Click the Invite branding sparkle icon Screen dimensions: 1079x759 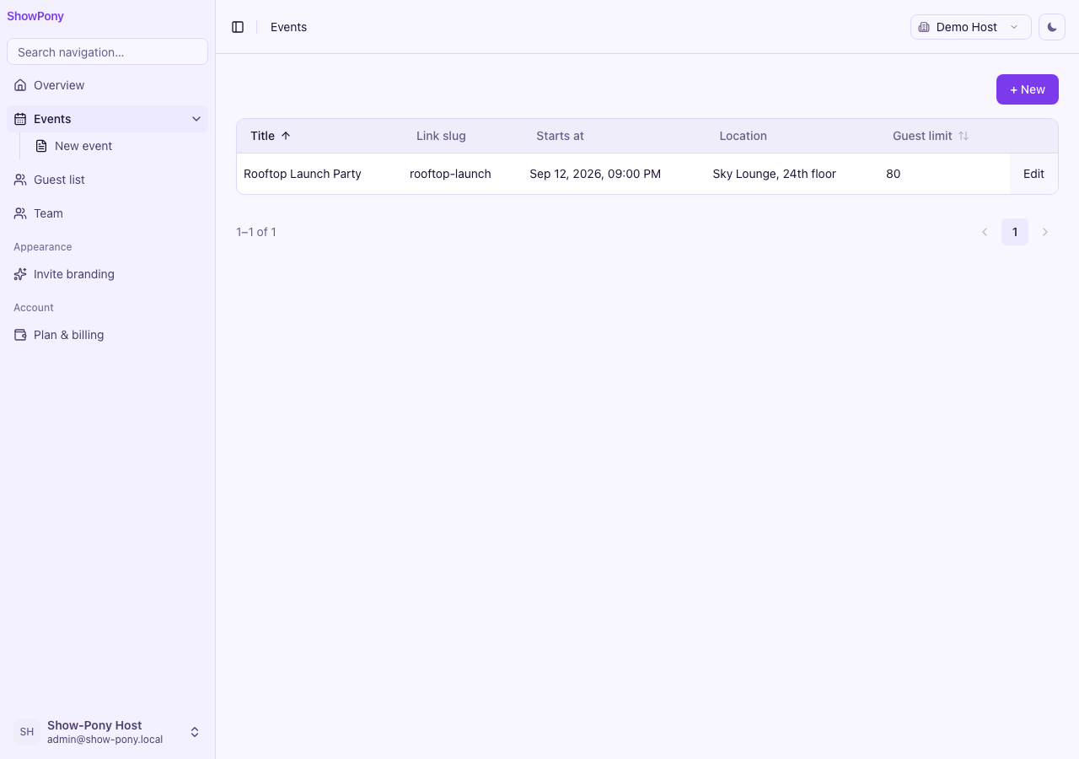coord(20,274)
